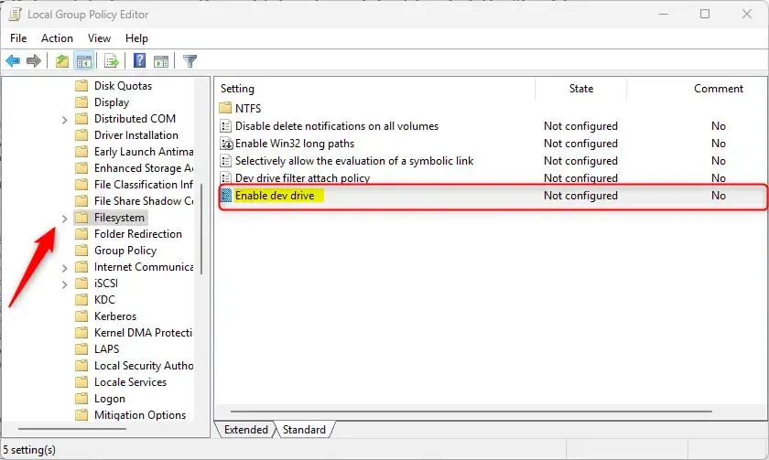Toggle Show/Hide Console Tree icon
Viewport: 769px width, 460px height.
coord(84,61)
